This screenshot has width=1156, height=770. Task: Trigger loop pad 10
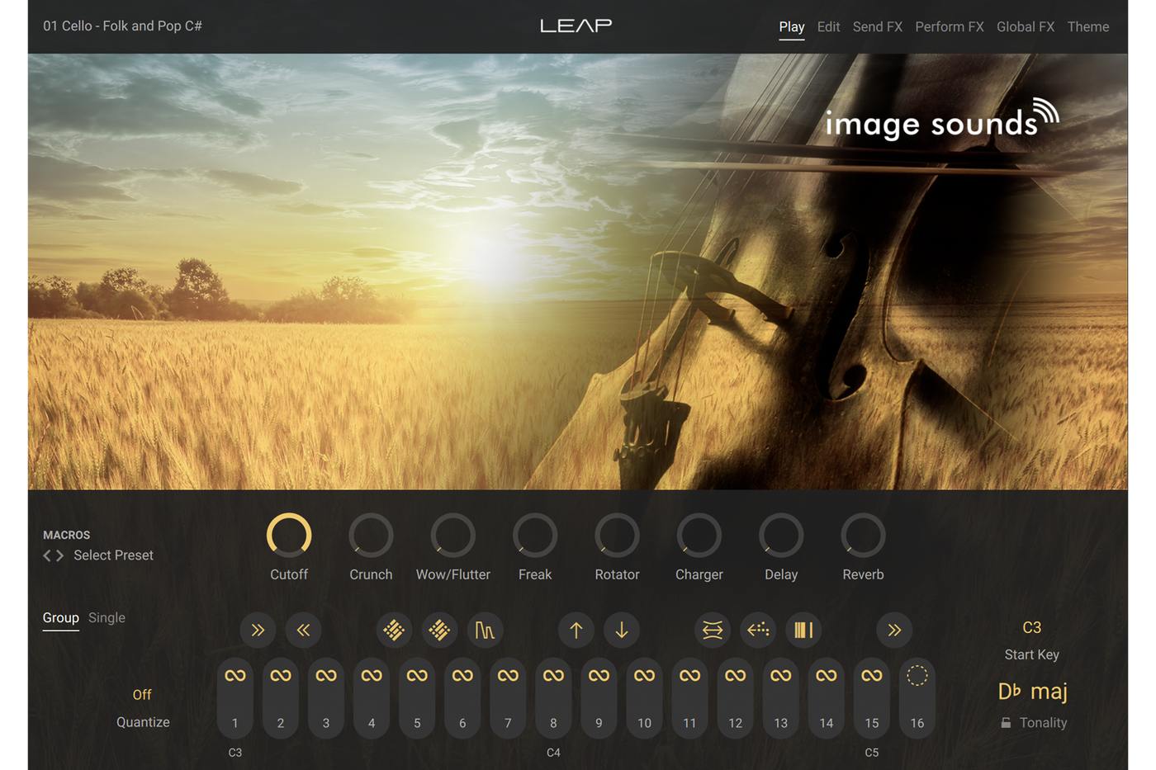click(644, 698)
